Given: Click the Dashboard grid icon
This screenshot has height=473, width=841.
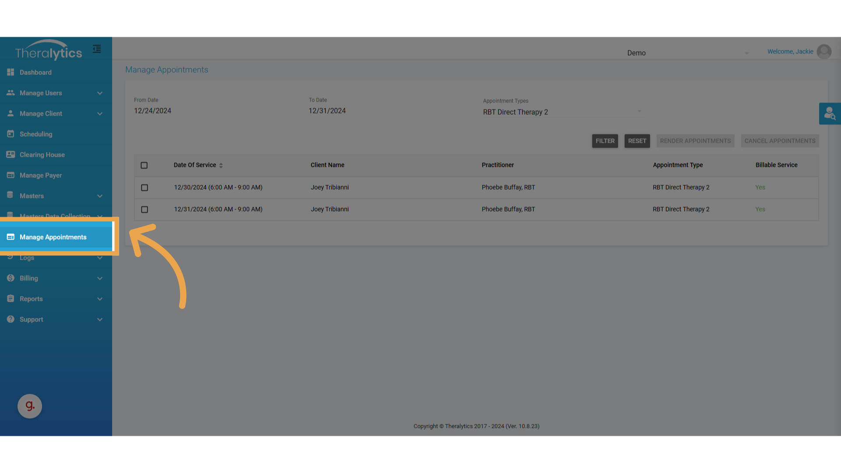Looking at the screenshot, I should tap(11, 72).
